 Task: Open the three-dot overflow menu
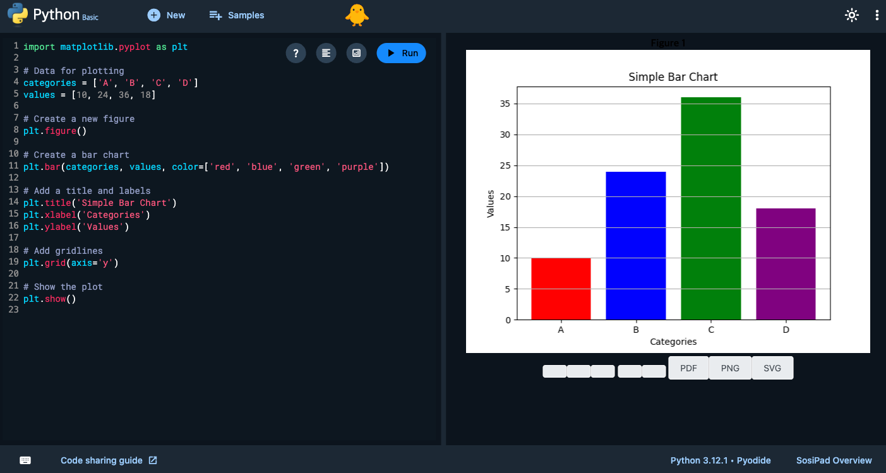click(x=877, y=15)
